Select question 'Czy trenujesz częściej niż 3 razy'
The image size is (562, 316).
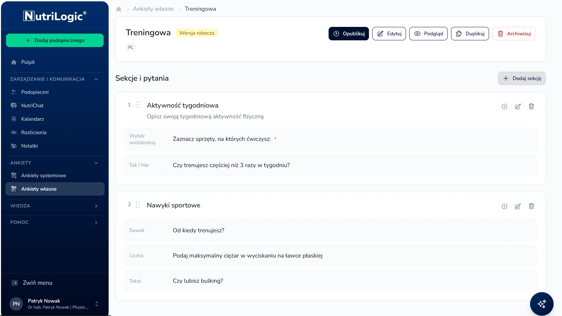[x=331, y=165]
